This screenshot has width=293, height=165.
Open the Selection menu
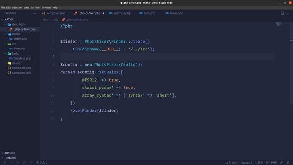tap(17, 8)
